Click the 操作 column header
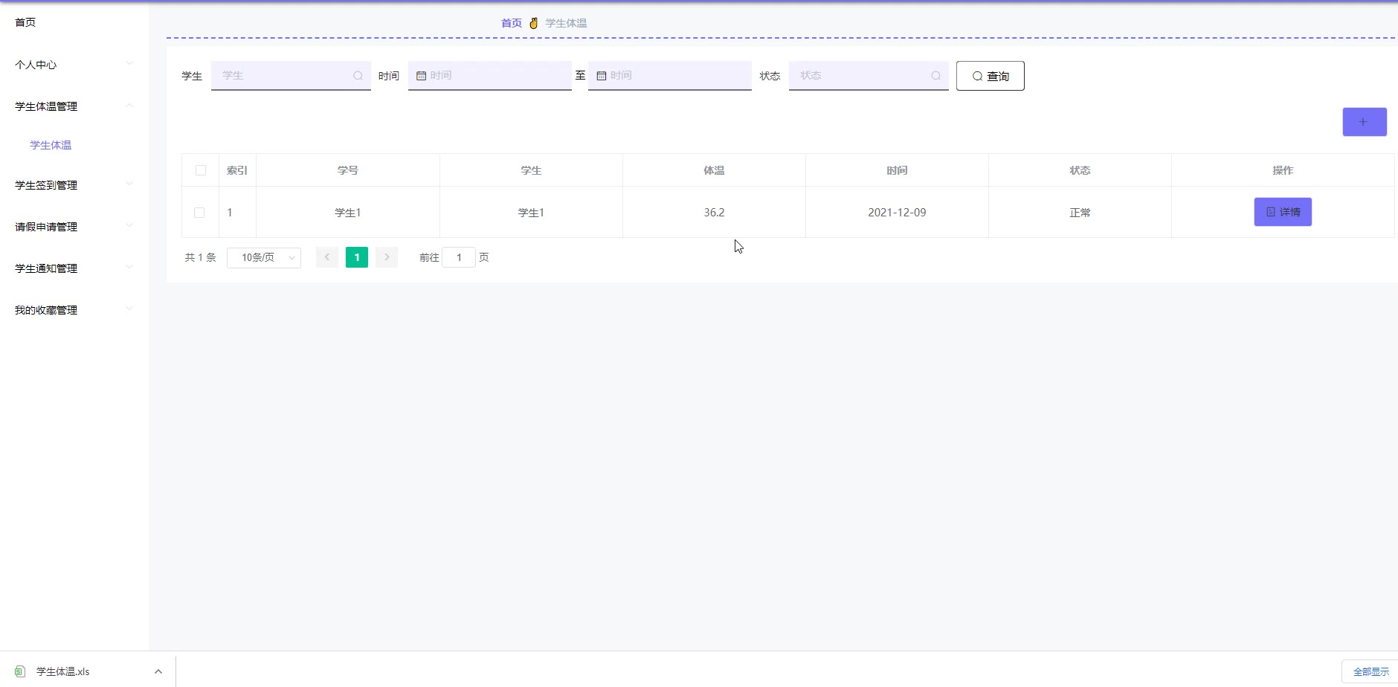The image size is (1398, 687). 1283,170
